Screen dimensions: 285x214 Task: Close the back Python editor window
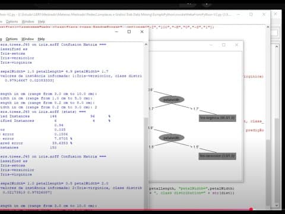tap(264, 14)
